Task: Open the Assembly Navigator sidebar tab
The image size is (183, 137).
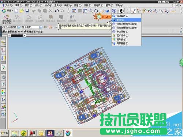Action: click(3, 43)
